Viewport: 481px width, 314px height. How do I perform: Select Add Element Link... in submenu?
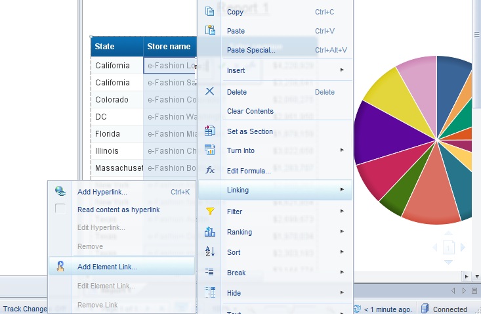[122, 267]
